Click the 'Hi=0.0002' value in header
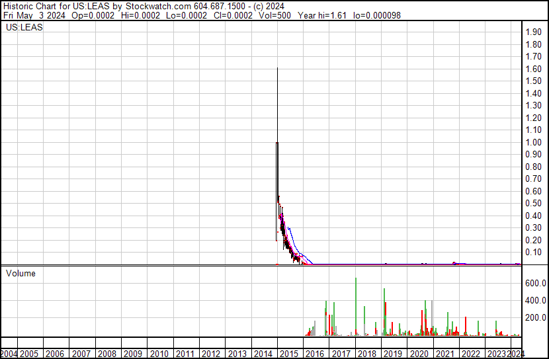The image size is (549, 359). coord(140,15)
